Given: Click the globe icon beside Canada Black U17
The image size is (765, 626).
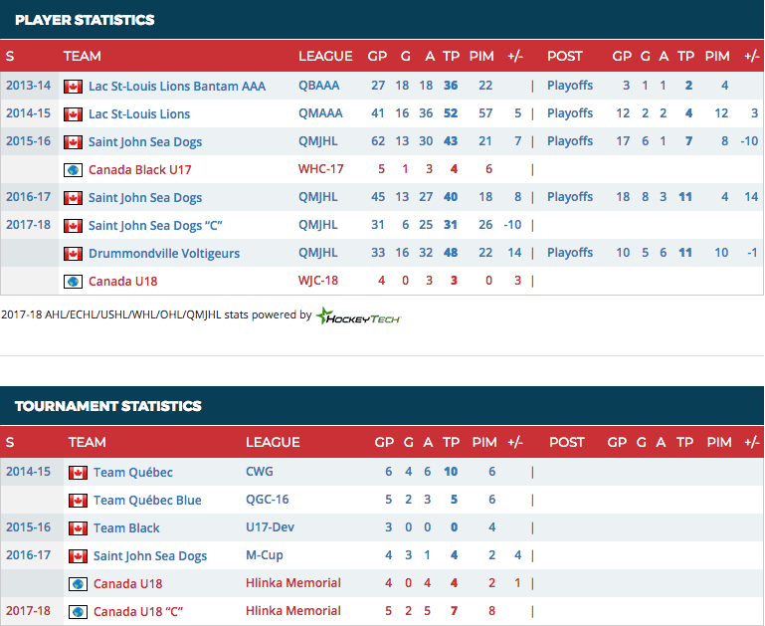Looking at the screenshot, I should [73, 170].
